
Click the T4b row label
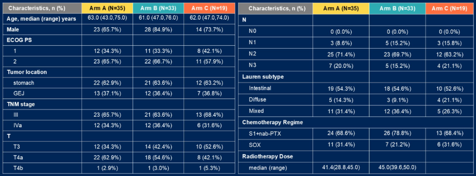tap(18, 169)
